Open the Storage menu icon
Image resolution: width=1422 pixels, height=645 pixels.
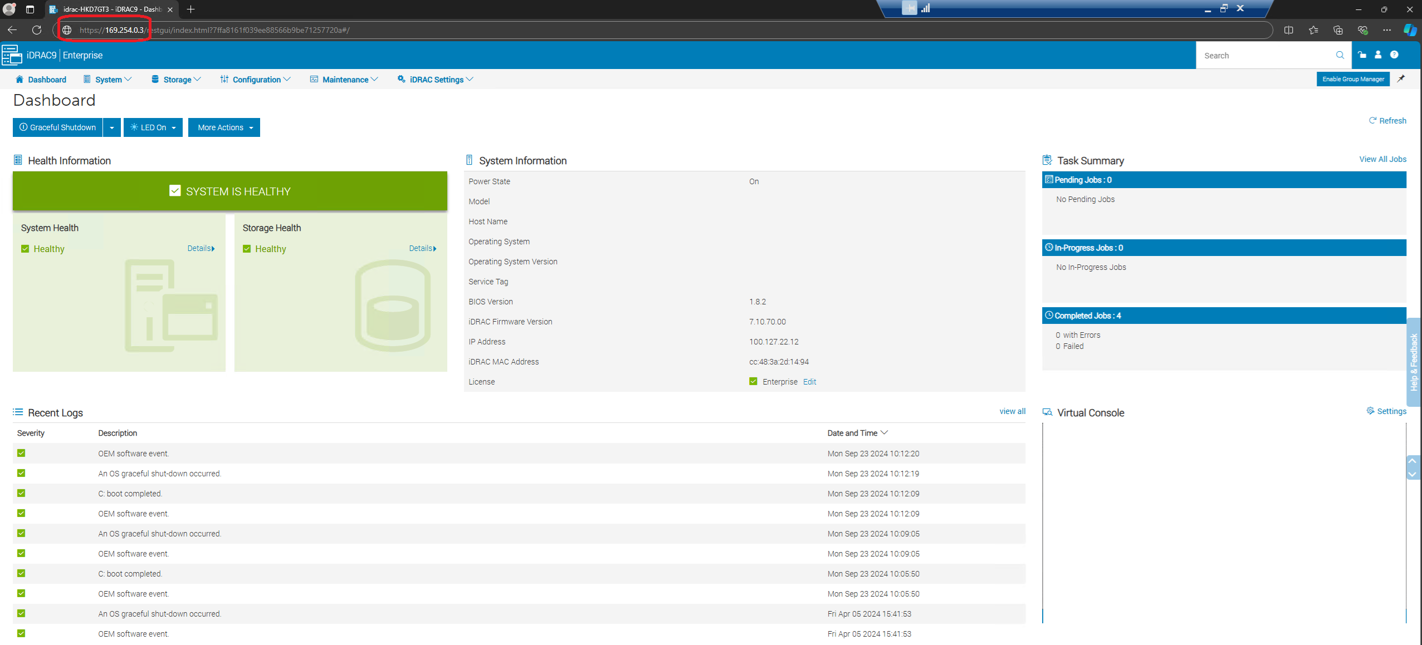click(x=156, y=79)
